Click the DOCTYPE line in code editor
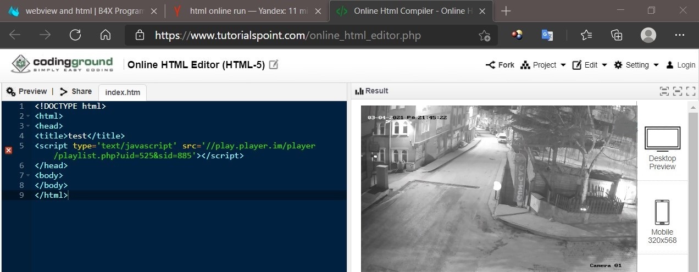The height and width of the screenshot is (272, 699). point(70,106)
